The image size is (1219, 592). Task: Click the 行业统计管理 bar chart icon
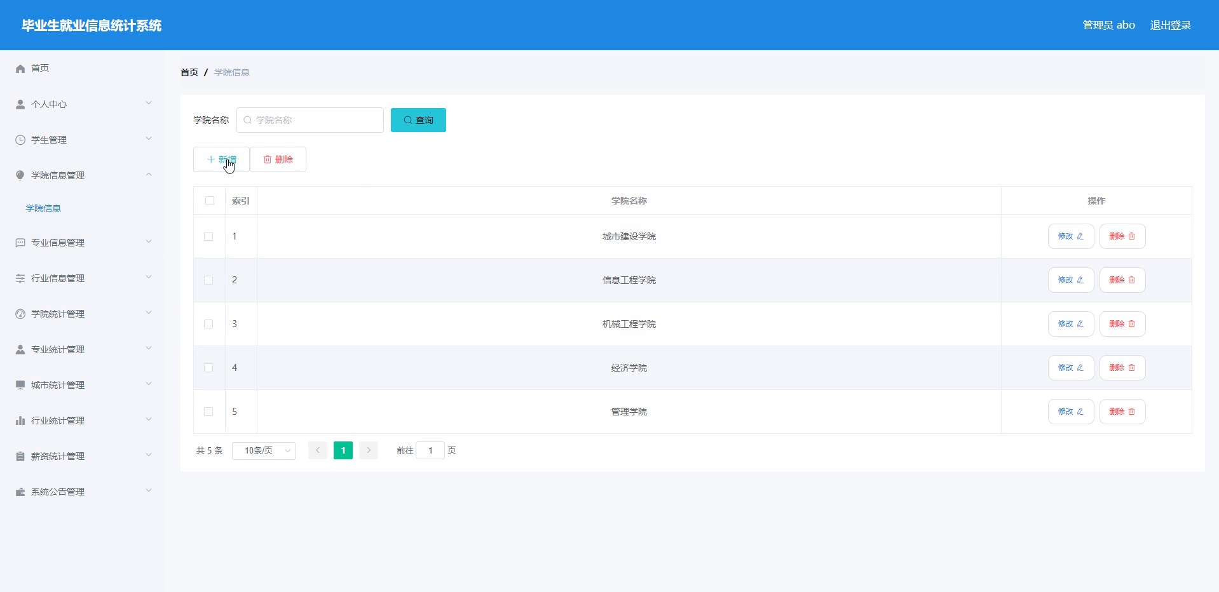click(x=20, y=420)
